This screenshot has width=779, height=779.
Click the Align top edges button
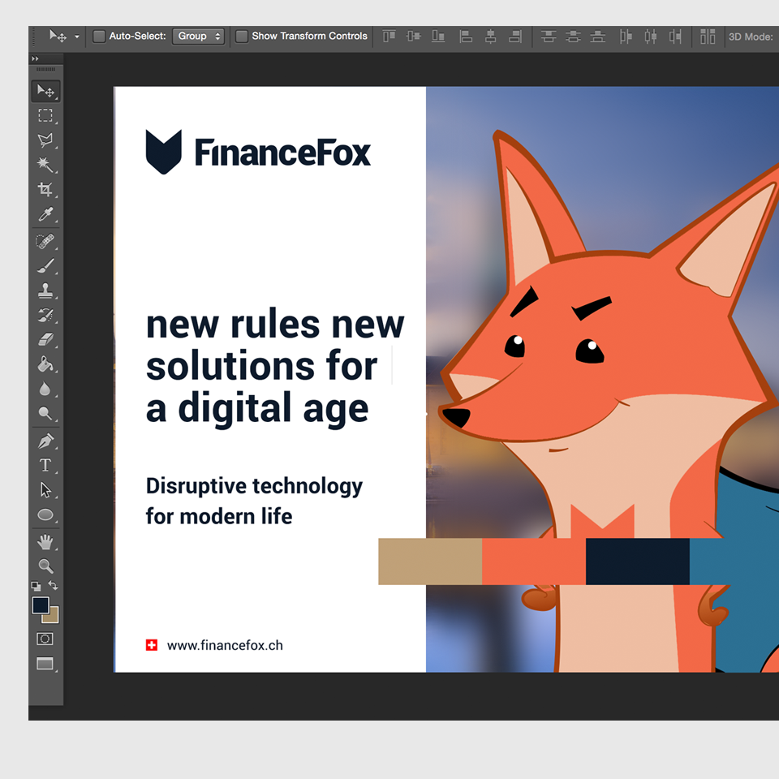389,37
